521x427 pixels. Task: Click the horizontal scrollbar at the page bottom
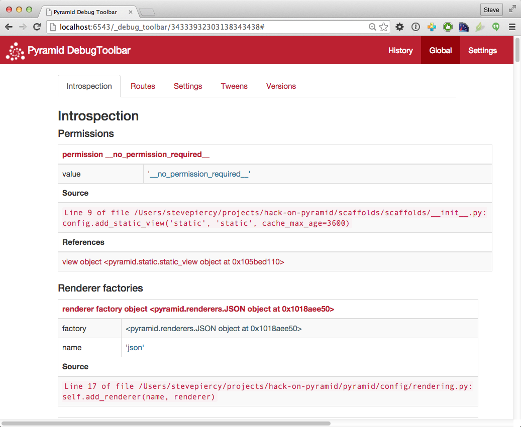pyautogui.click(x=166, y=423)
